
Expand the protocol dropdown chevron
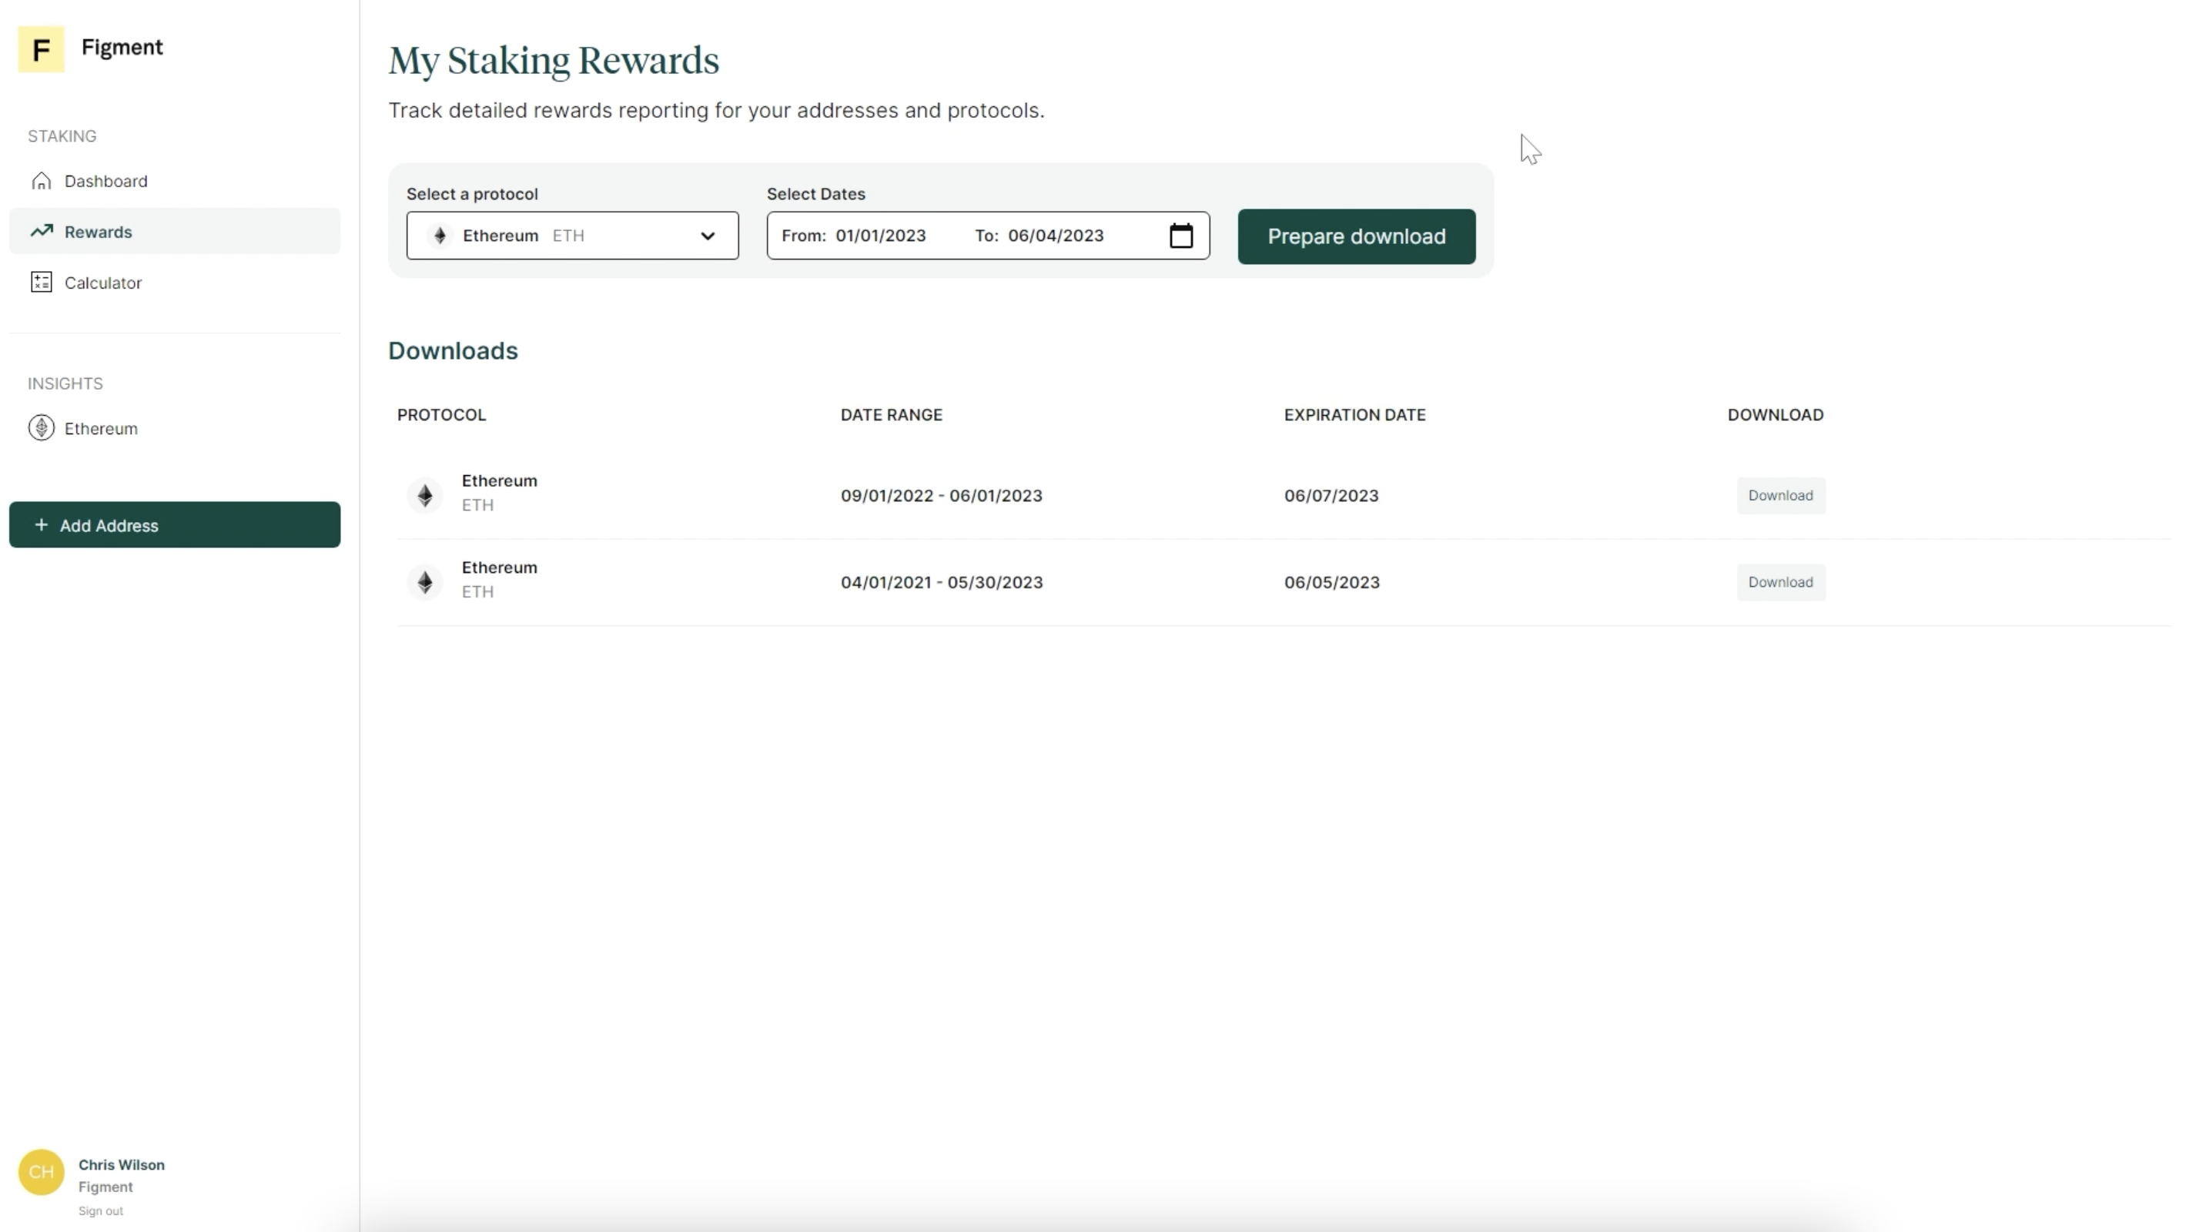pos(708,236)
